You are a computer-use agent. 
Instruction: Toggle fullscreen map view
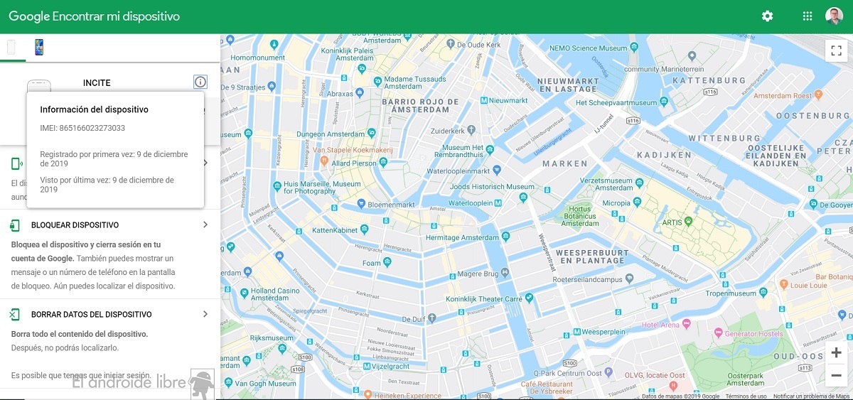coord(836,50)
